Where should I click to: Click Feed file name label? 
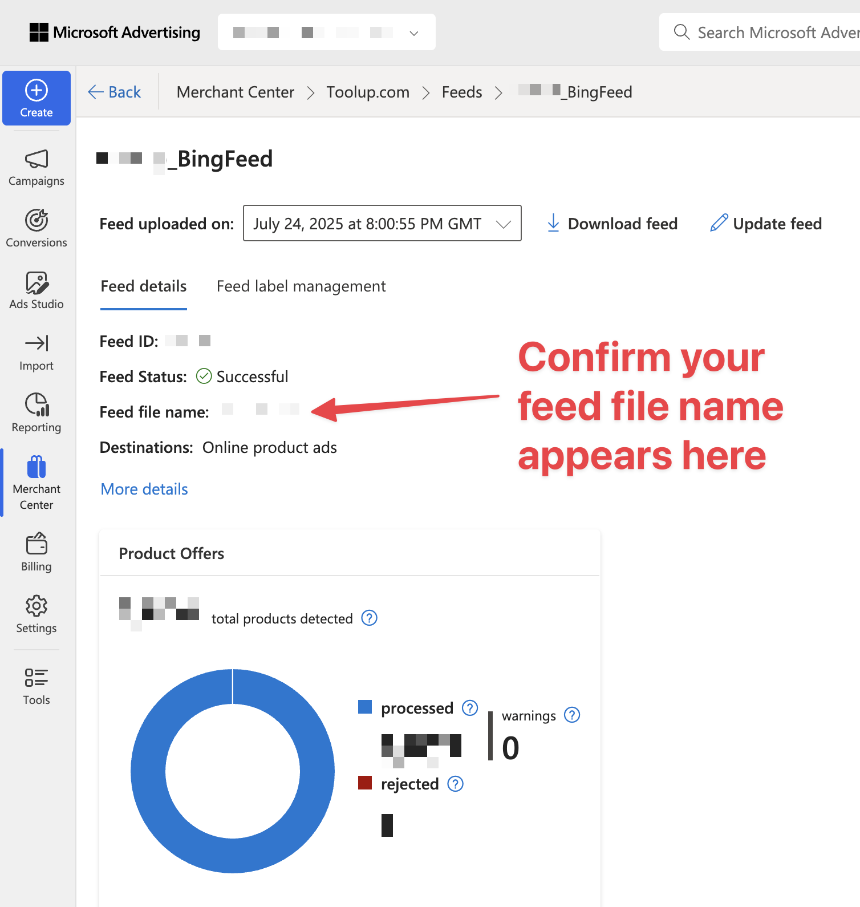coord(154,412)
